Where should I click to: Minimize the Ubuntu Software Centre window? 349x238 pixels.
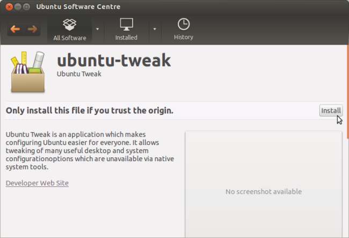click(18, 6)
